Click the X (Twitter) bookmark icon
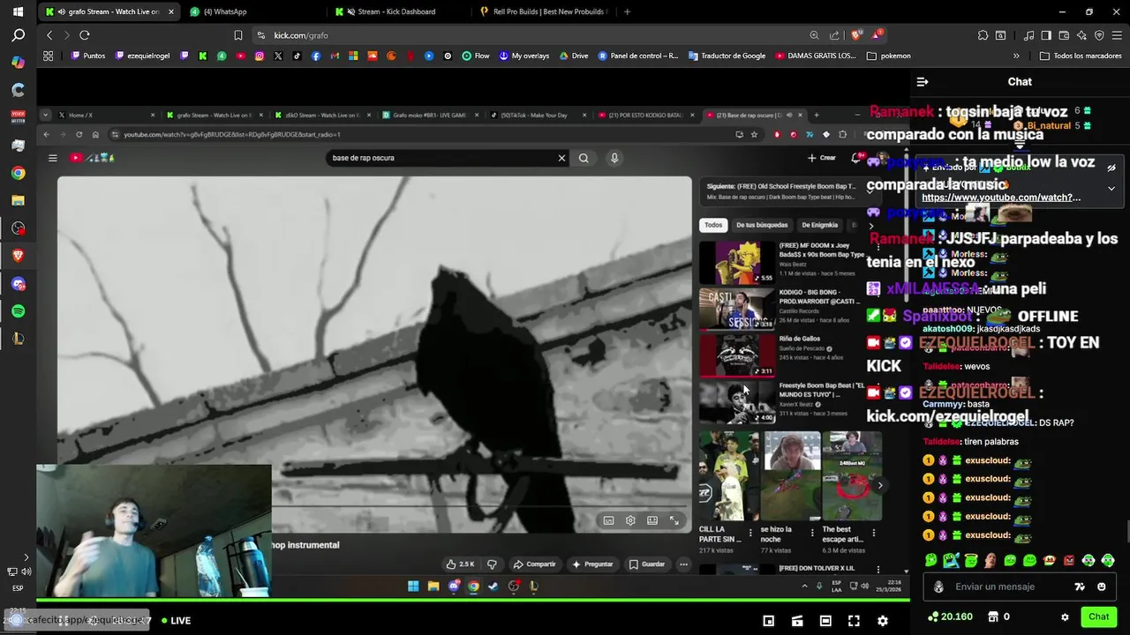The width and height of the screenshot is (1130, 635). [278, 56]
